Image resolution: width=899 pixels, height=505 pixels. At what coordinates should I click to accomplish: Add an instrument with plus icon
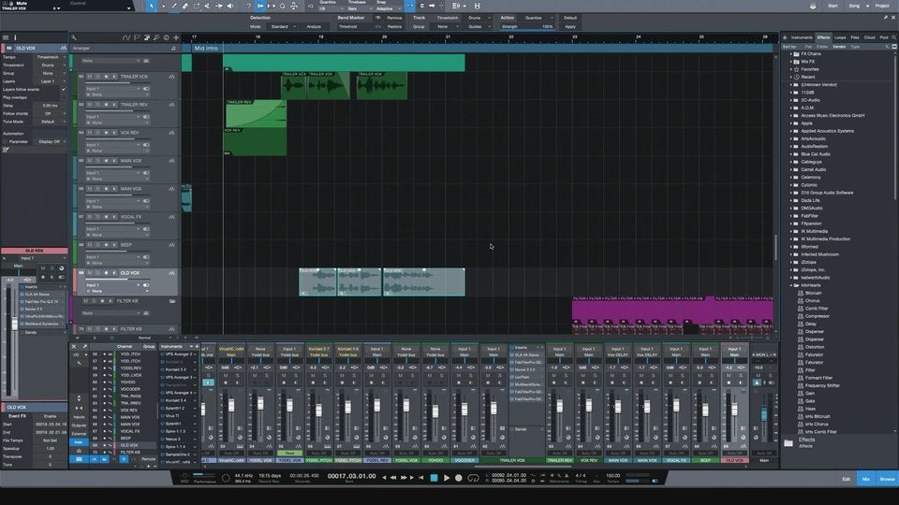click(x=197, y=346)
